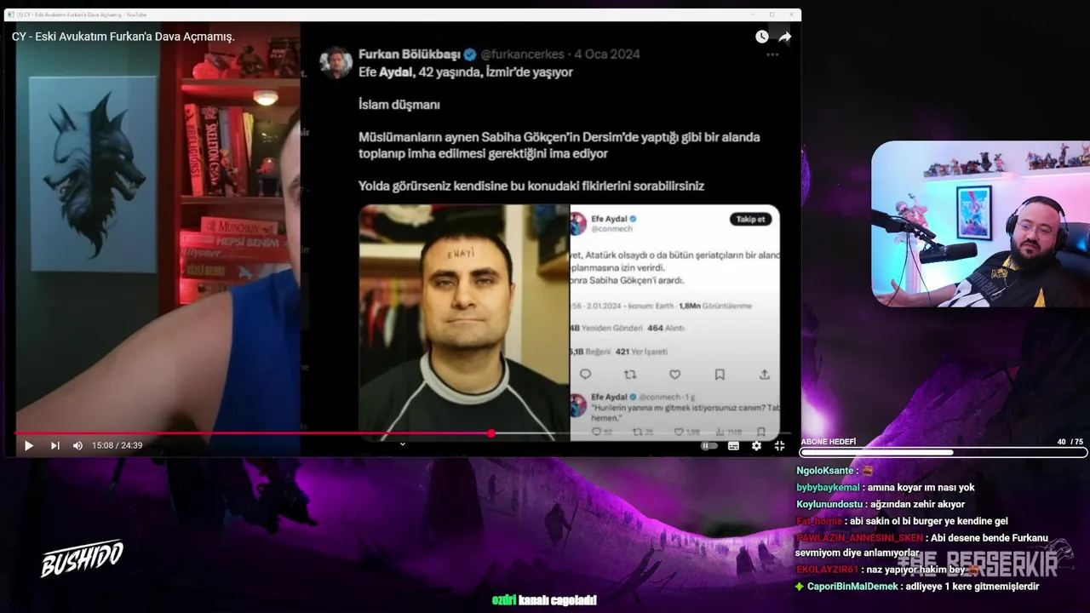Click the reply bubble icon under embedded tweet
The height and width of the screenshot is (613, 1090).
(585, 374)
